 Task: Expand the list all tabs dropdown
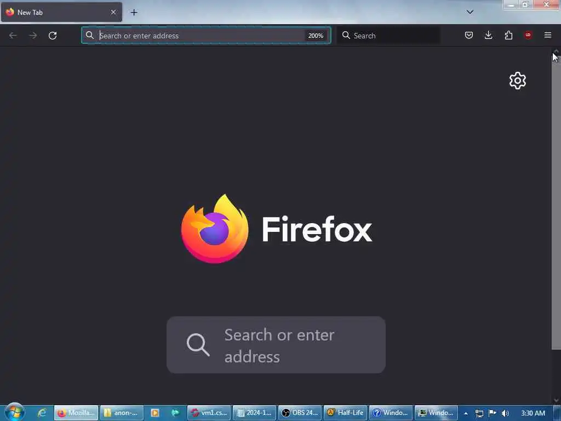470,12
